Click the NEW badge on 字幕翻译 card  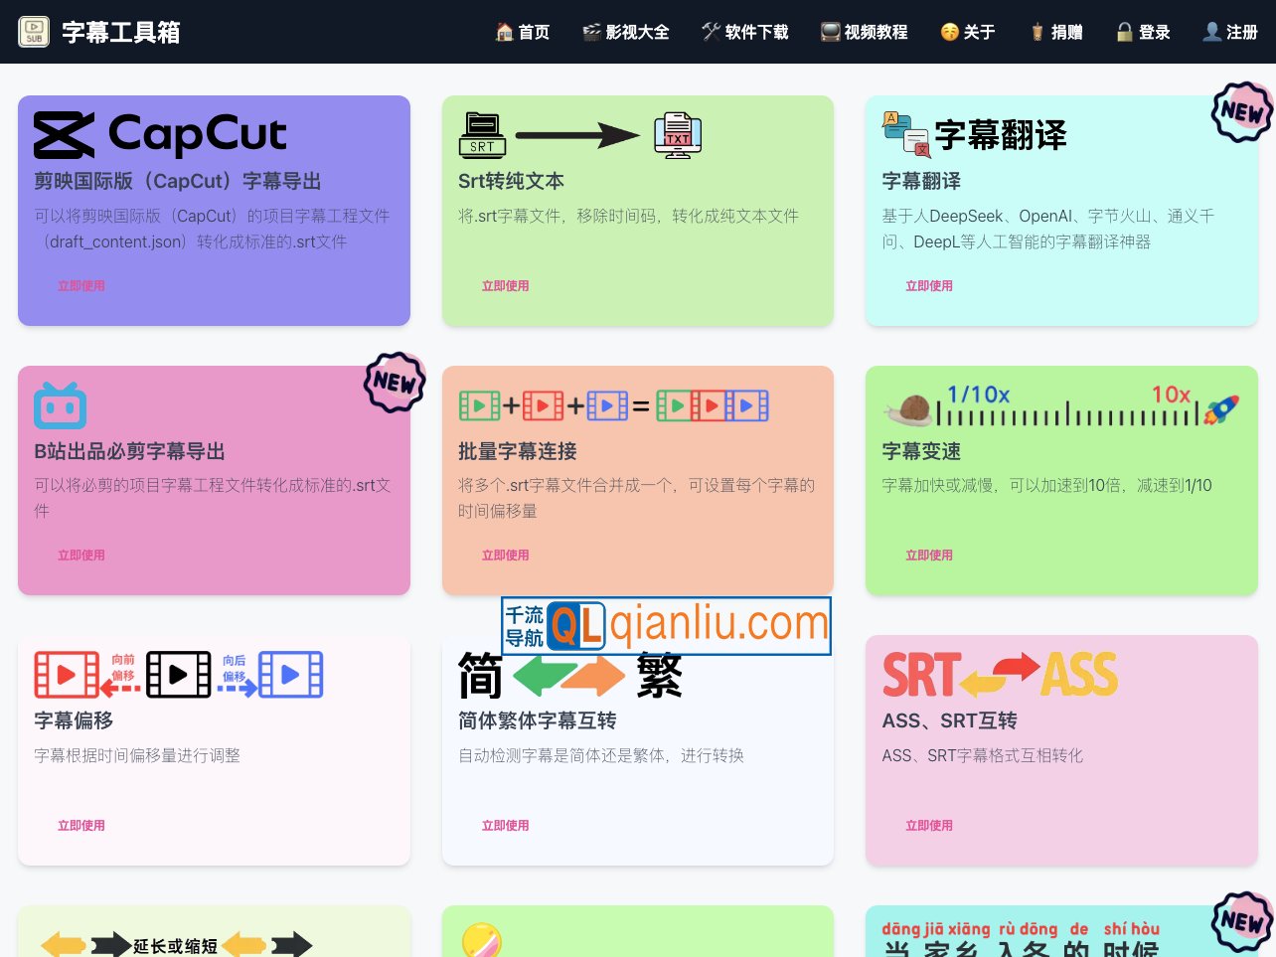coord(1241,112)
